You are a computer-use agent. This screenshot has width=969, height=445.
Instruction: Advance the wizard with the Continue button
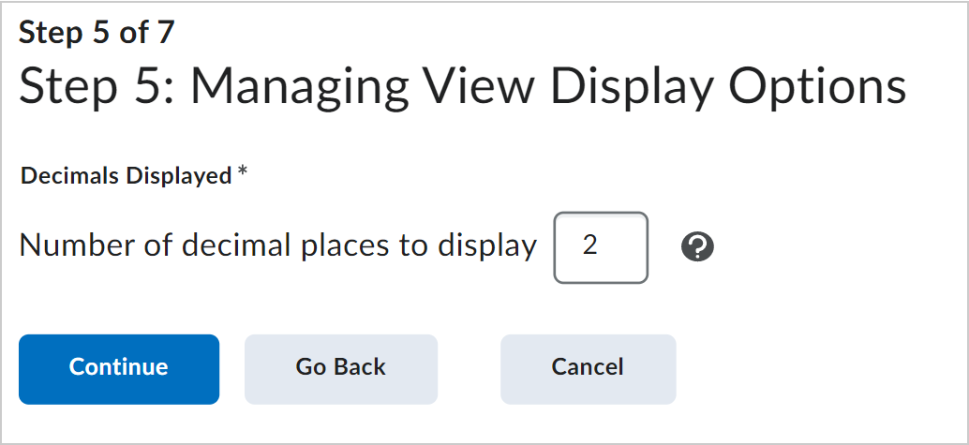tap(119, 369)
